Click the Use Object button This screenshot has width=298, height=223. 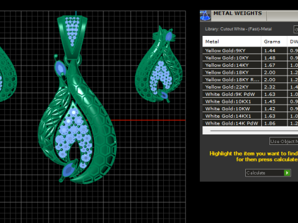pos(284,141)
